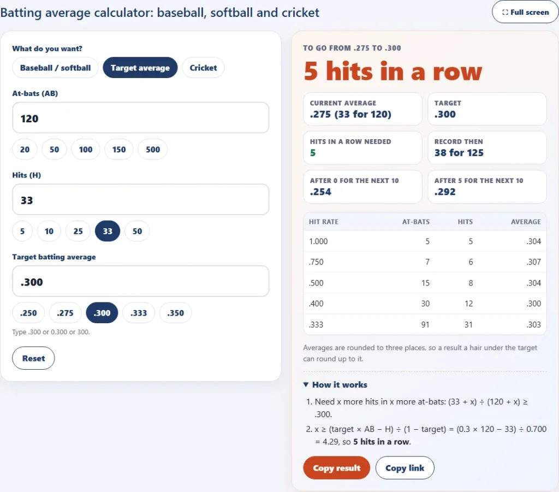Switch to Cricket mode
Screen dimensions: 559x492
pos(203,68)
